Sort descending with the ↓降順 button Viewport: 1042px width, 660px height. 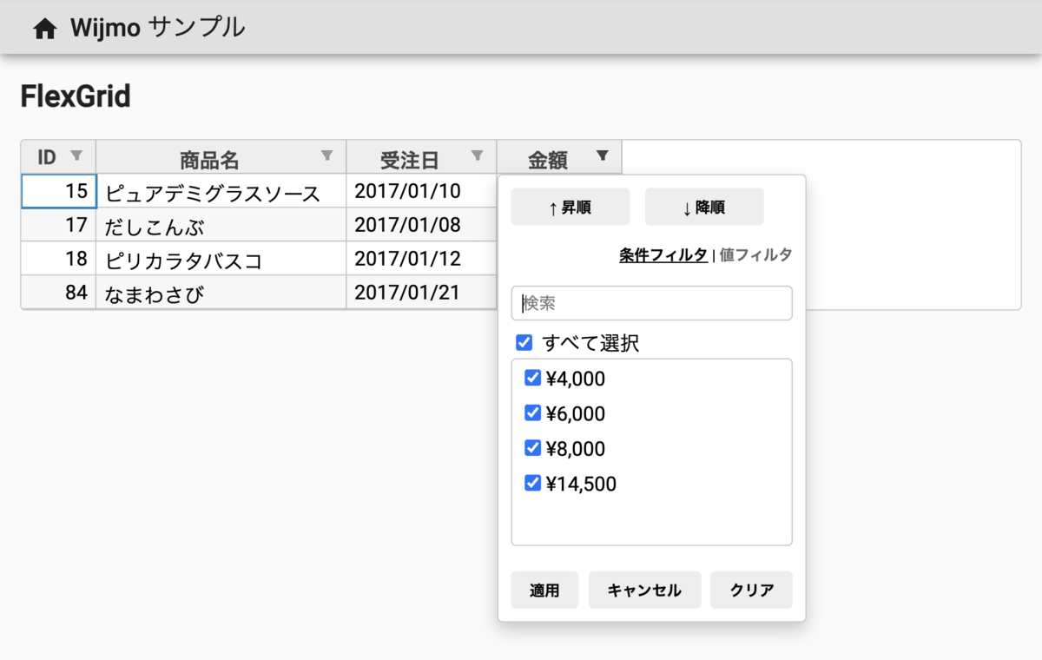(703, 206)
